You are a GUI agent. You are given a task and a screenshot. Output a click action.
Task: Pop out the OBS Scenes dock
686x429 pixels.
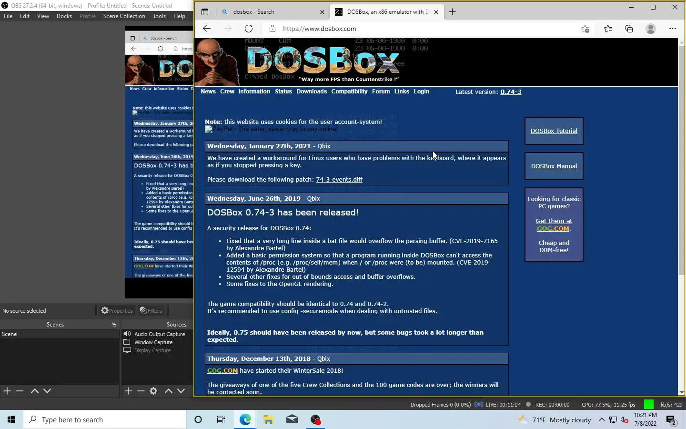coord(114,325)
